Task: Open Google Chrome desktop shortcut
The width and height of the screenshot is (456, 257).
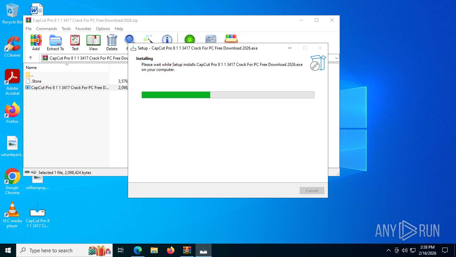Action: tap(12, 181)
